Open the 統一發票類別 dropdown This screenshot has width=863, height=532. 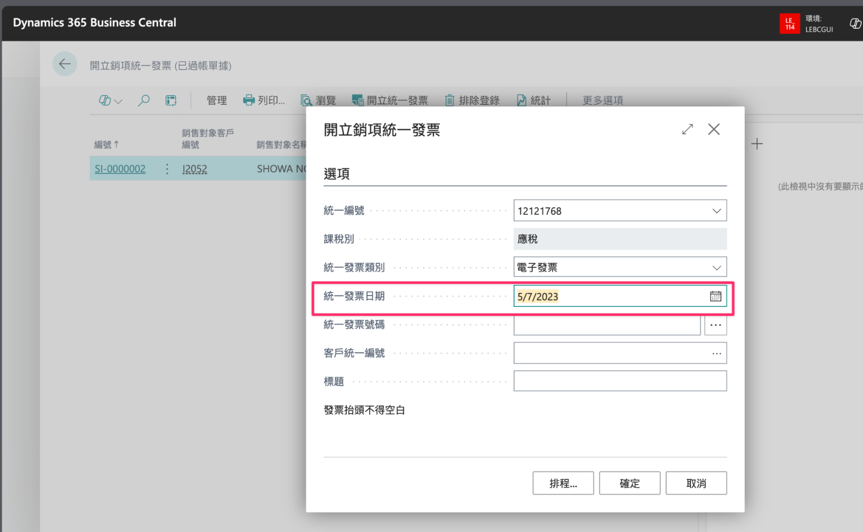point(717,267)
